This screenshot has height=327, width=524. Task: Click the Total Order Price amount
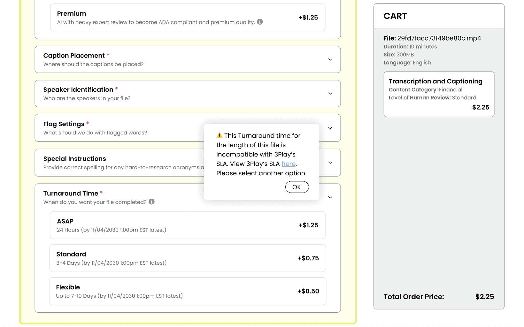tap(484, 297)
